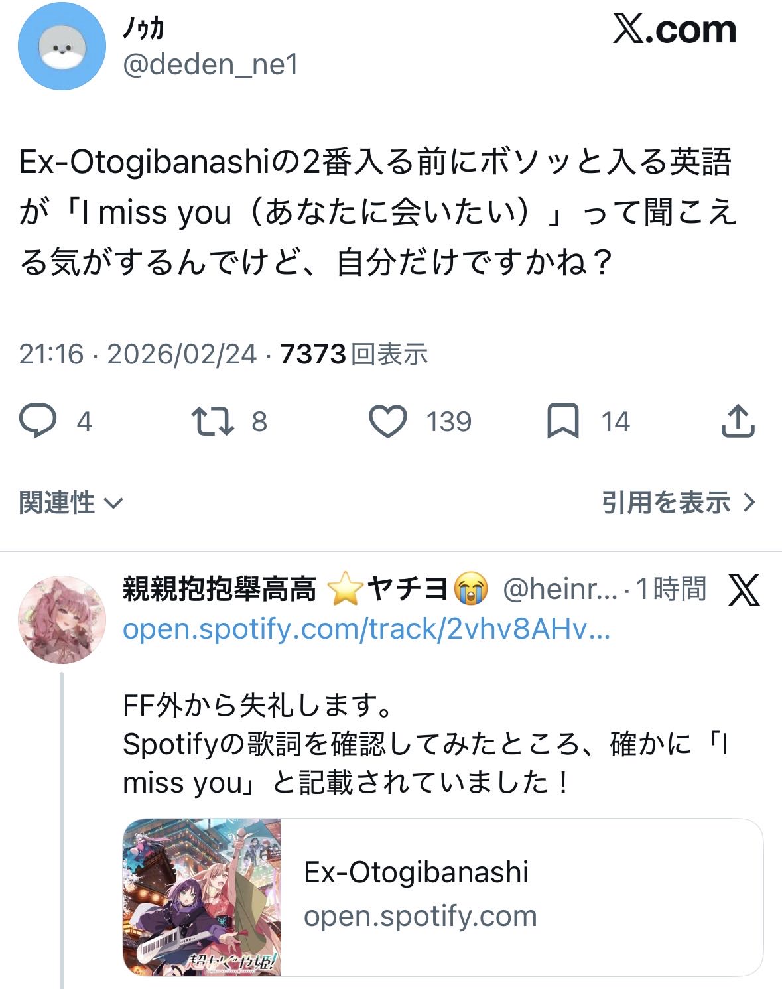Tap the repost arrows icon
This screenshot has width=782, height=989.
pos(212,421)
